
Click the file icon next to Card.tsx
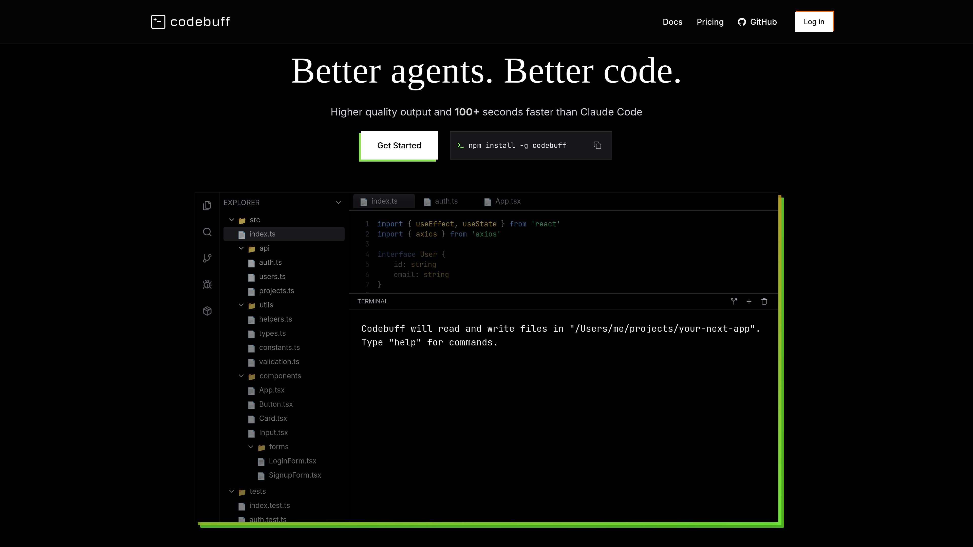(x=251, y=419)
